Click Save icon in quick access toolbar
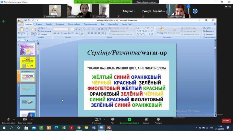The width and height of the screenshot is (233, 131). click(x=25, y=20)
